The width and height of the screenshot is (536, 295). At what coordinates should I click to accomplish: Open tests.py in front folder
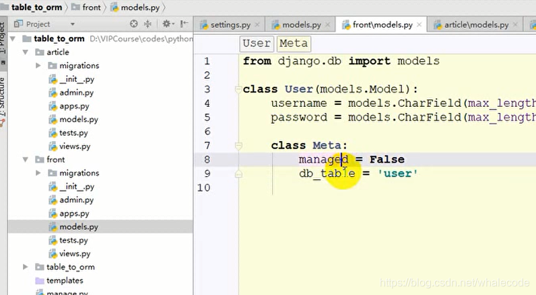click(x=73, y=240)
